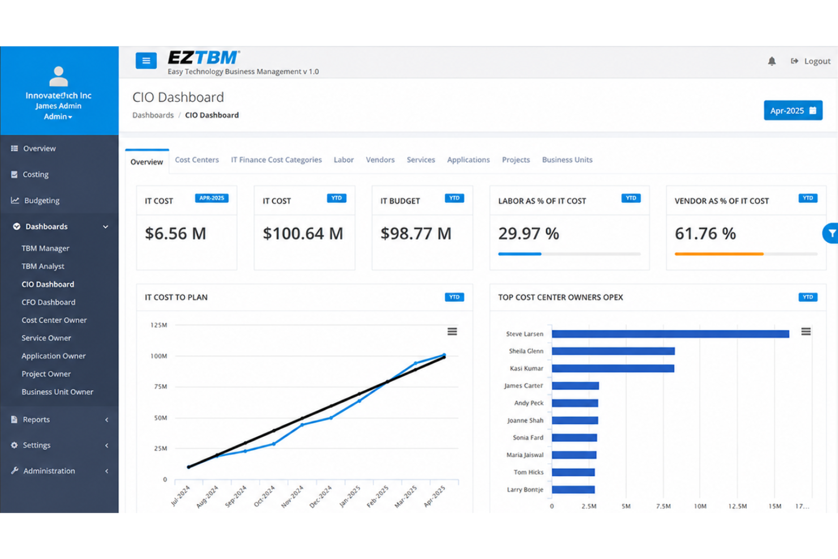Click the labor percentage blue progress bar
This screenshot has width=838, height=559.
pos(520,254)
